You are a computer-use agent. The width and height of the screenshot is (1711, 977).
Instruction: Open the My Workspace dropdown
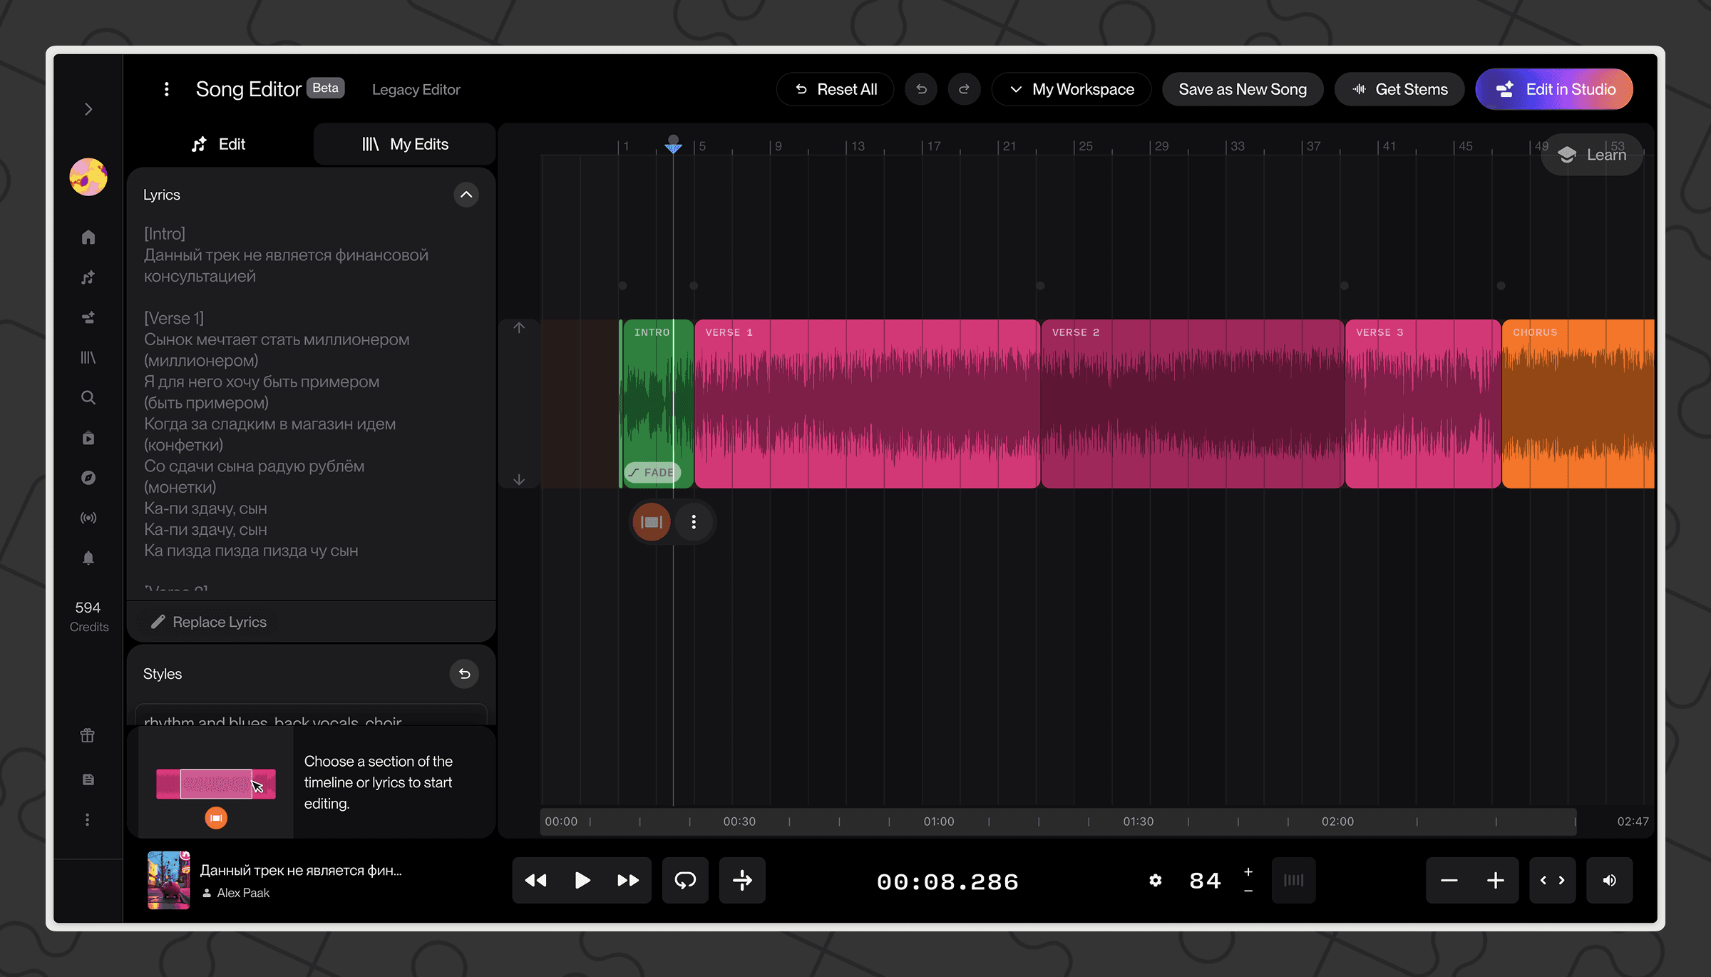pos(1071,88)
